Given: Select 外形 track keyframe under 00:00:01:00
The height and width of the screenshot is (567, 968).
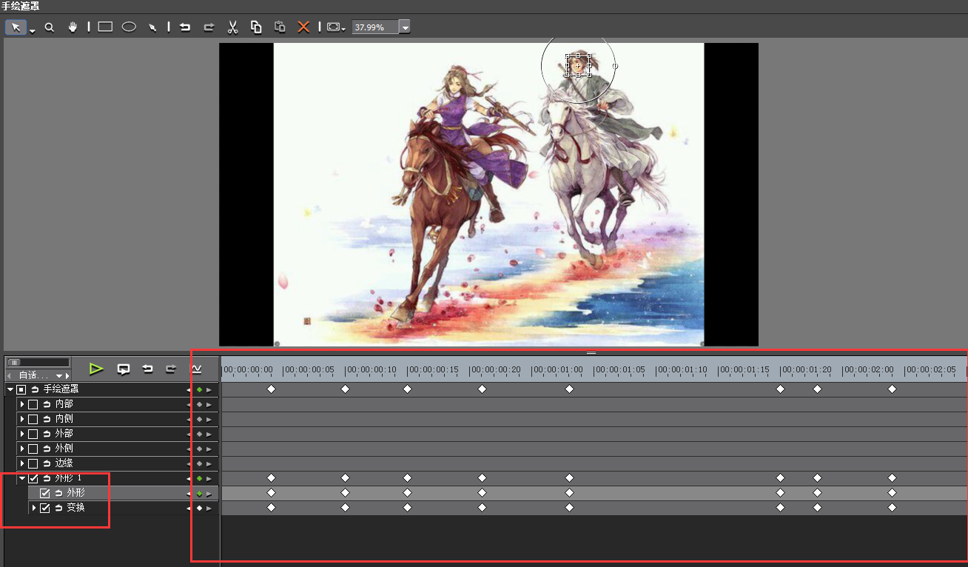Looking at the screenshot, I should click(569, 492).
